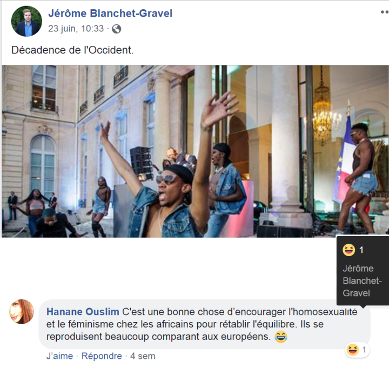Open the Hanane Ouslim commenter name link
389x368 pixels.
coord(83,312)
